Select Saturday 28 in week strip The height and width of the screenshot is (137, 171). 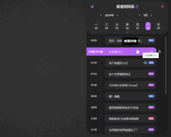pos(148,26)
